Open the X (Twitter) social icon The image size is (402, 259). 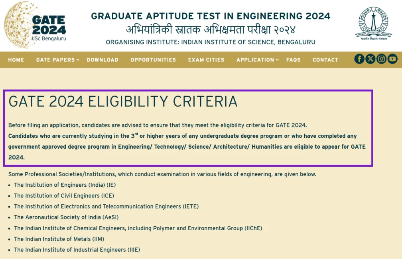pos(370,59)
